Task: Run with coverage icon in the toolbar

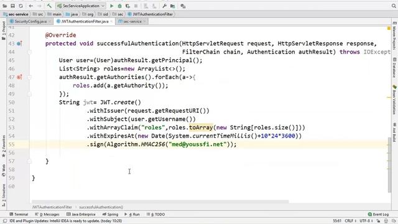Action: [127, 6]
